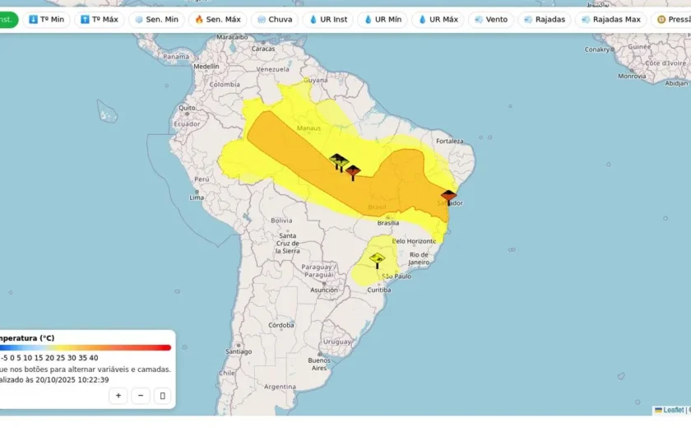The height and width of the screenshot is (432, 691).
Task: Activate the Rajadas gusts layer
Action: [545, 20]
